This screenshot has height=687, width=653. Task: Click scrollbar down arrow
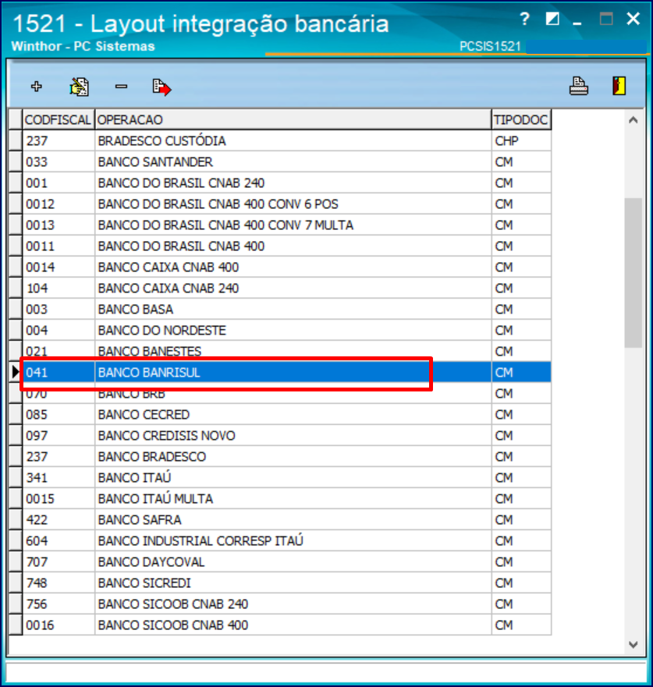pos(633,644)
